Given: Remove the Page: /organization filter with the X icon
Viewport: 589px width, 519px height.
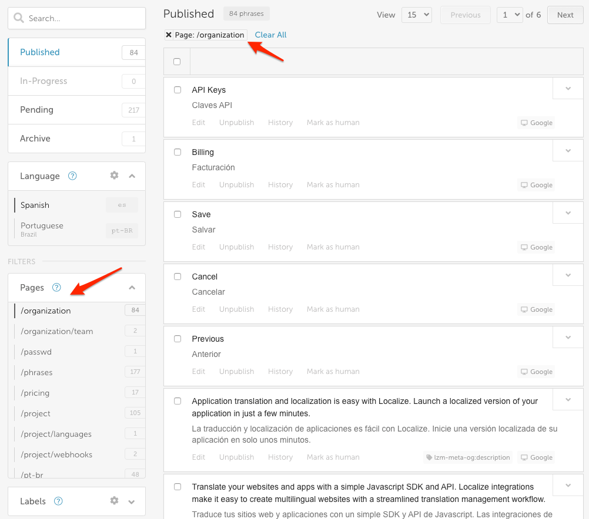Looking at the screenshot, I should click(x=169, y=35).
